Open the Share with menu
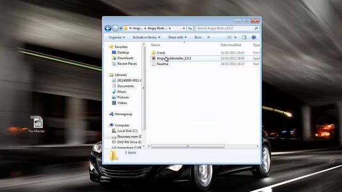The width and height of the screenshot is (342, 192). coord(177,37)
